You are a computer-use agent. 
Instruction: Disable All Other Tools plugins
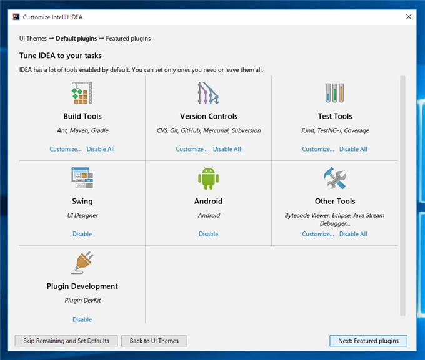pos(353,234)
